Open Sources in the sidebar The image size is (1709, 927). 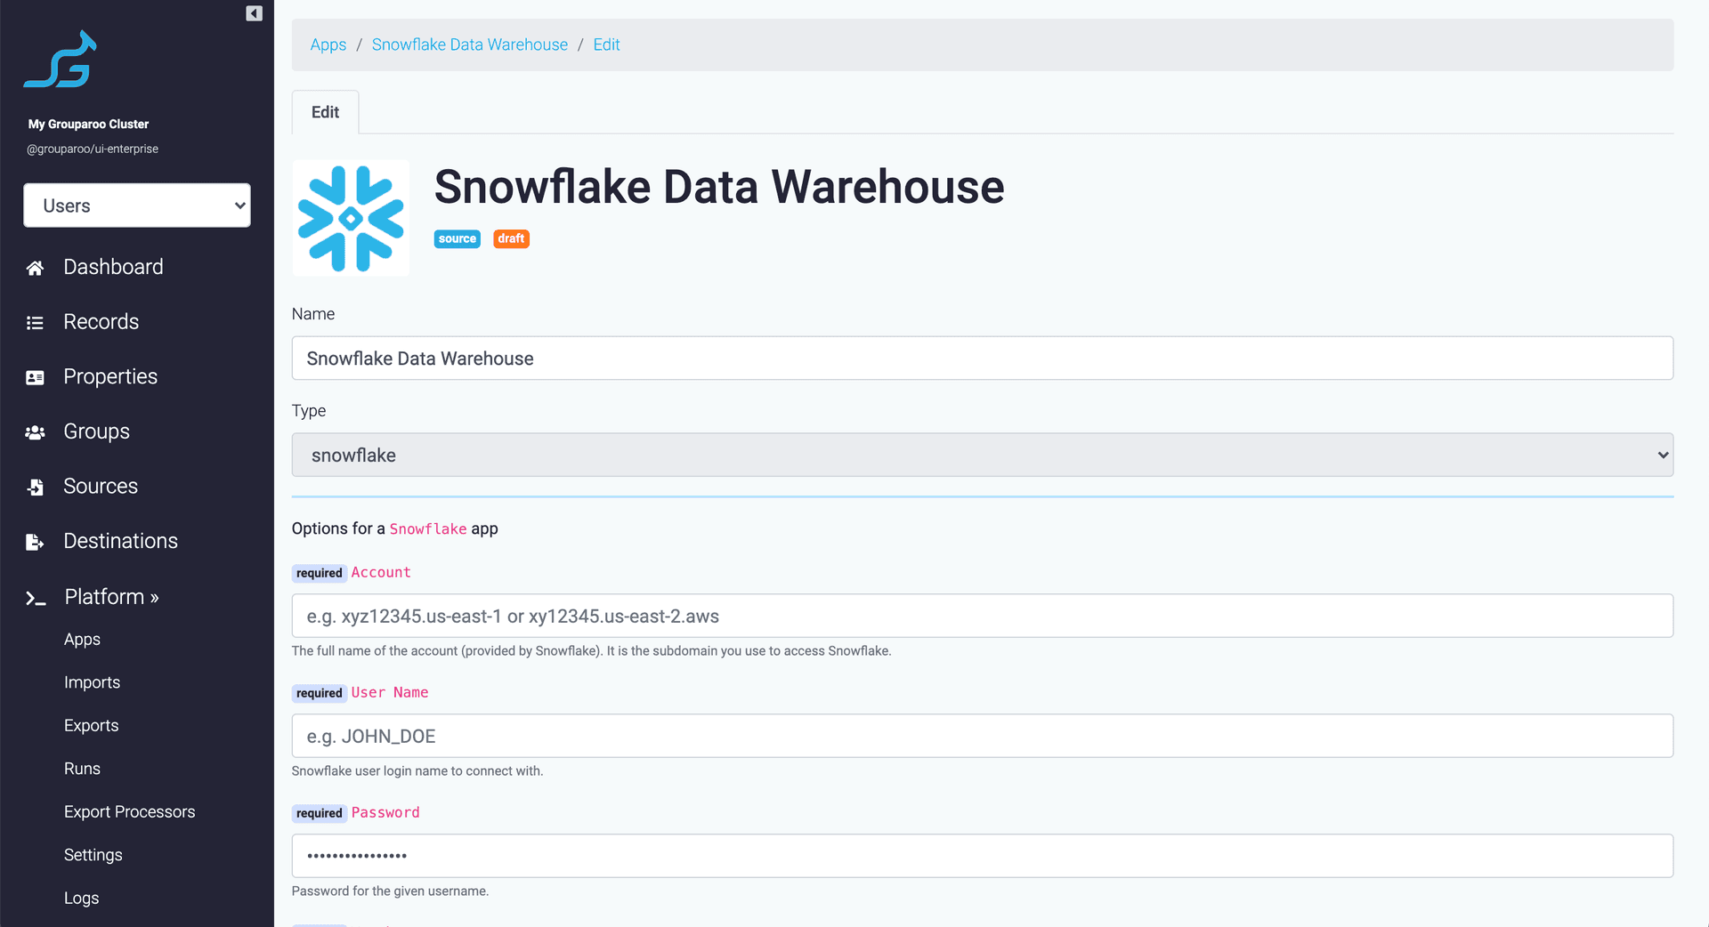[101, 487]
